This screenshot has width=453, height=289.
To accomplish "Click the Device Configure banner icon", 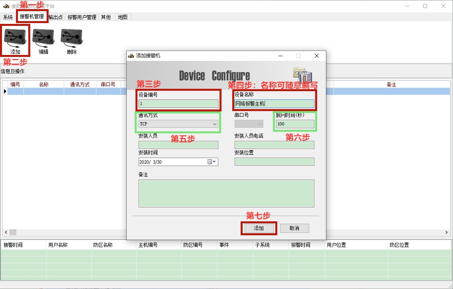I will pyautogui.click(x=302, y=74).
